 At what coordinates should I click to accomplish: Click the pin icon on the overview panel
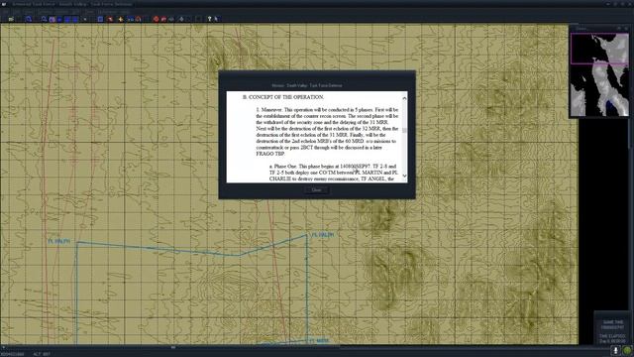618,29
